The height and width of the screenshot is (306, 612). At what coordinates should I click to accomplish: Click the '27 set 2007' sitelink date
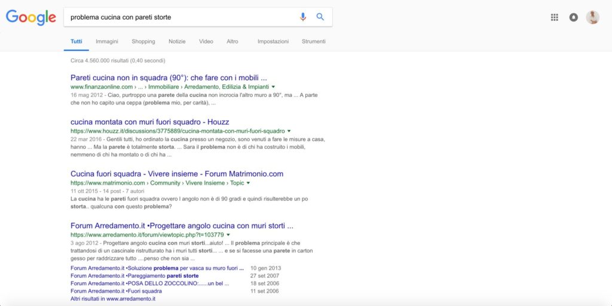tap(265, 276)
